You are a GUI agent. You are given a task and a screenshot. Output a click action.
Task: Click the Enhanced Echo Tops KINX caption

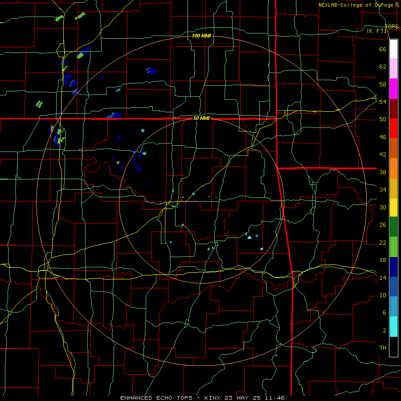pos(202,398)
